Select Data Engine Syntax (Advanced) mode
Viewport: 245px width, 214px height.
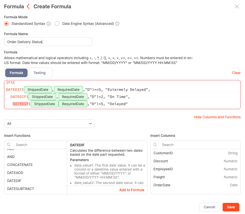57,24
